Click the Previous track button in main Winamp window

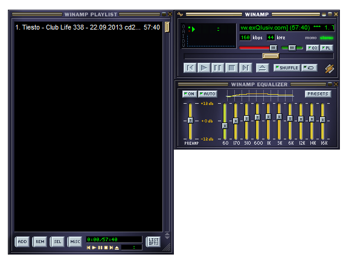(190, 68)
